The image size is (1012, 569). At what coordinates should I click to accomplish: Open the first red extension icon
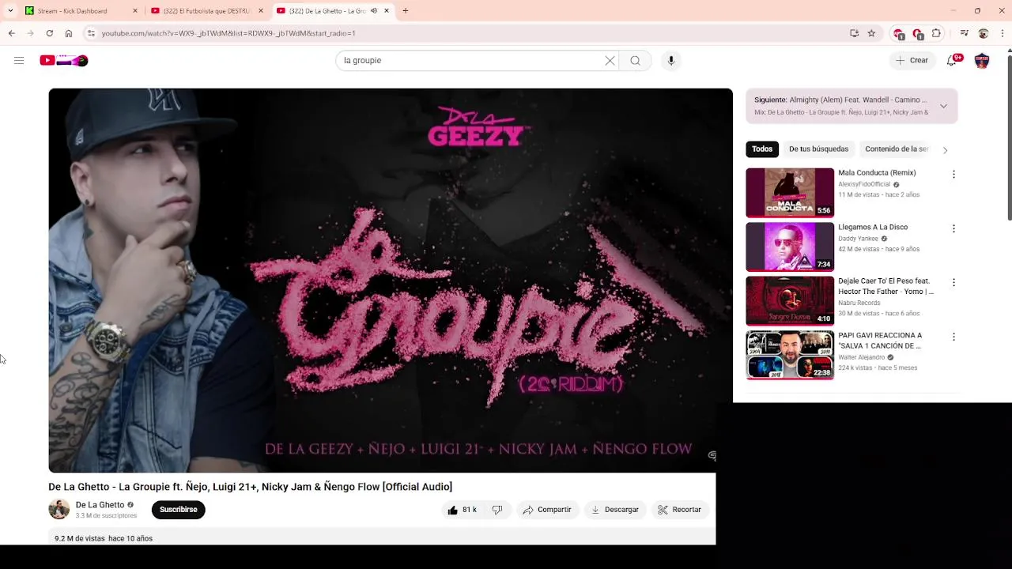tap(898, 33)
